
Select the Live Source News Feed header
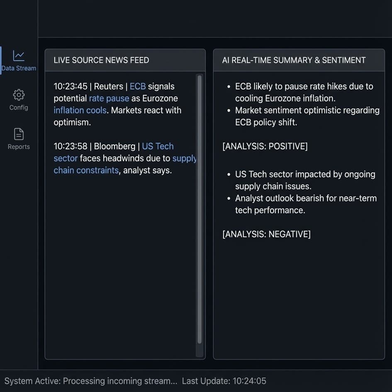(x=101, y=60)
